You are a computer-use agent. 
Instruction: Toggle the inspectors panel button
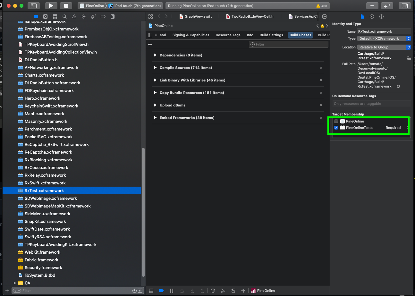click(x=405, y=5)
